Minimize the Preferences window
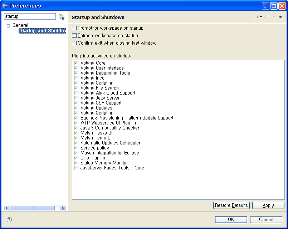Image resolution: width=288 pixels, height=229 pixels. pos(265,6)
